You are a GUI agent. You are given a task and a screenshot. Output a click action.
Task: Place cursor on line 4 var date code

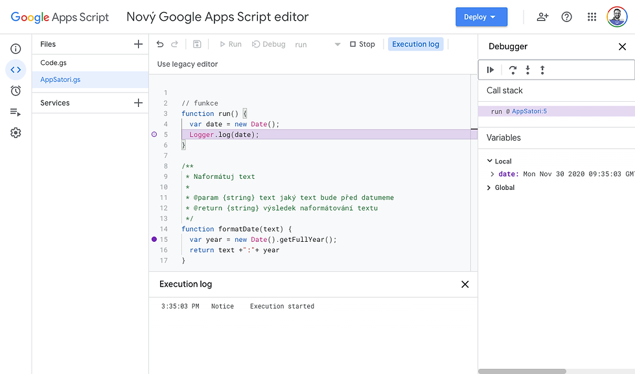tap(234, 124)
